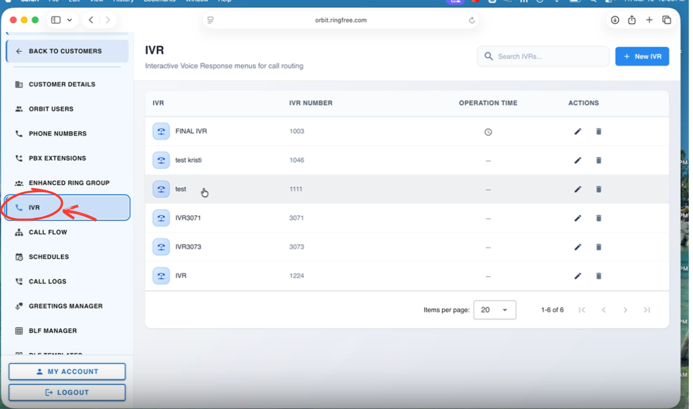Image resolution: width=693 pixels, height=409 pixels.
Task: Click the IVR icon beside the IVR 1224 row
Action: pos(161,276)
